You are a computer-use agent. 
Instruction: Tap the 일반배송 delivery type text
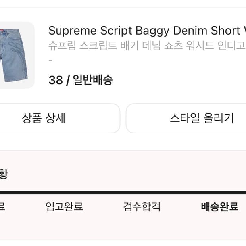click(x=93, y=80)
